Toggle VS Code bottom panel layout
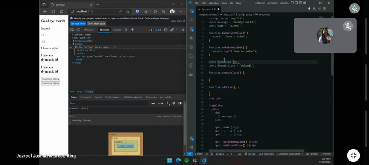This screenshot has width=369, height=165. coord(296,3)
